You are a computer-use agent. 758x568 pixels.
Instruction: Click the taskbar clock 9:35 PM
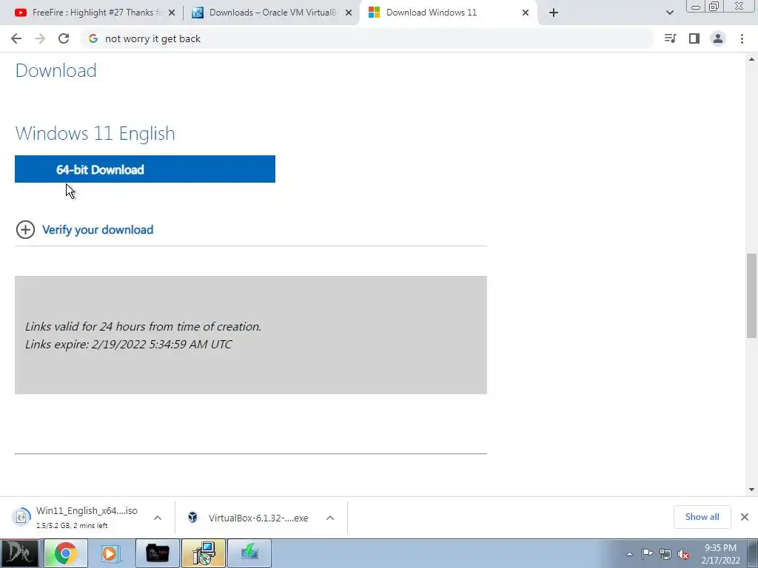720,548
